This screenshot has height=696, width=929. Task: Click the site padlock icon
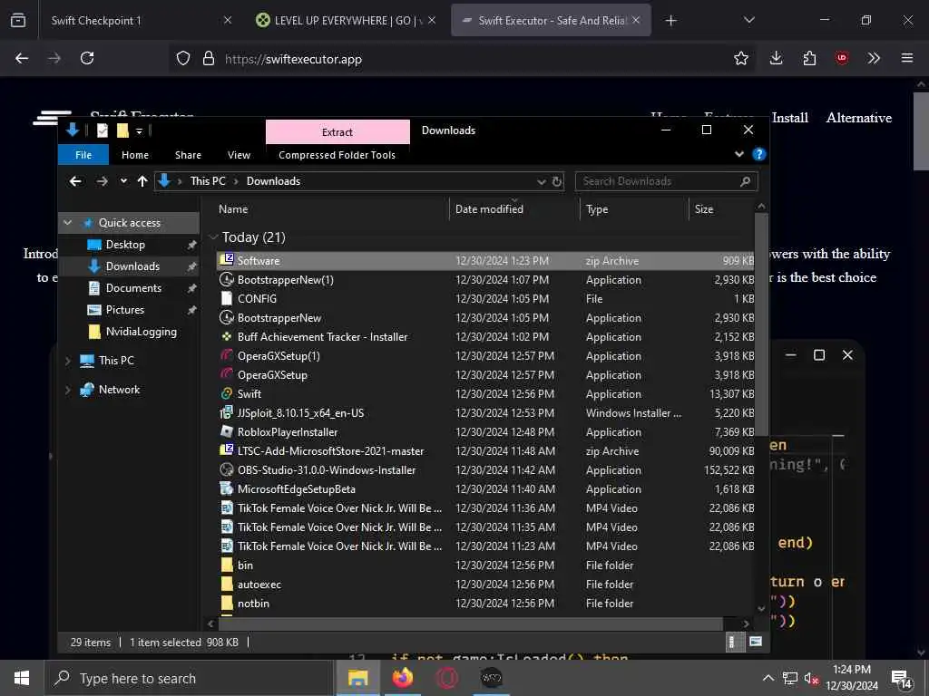[x=208, y=58]
